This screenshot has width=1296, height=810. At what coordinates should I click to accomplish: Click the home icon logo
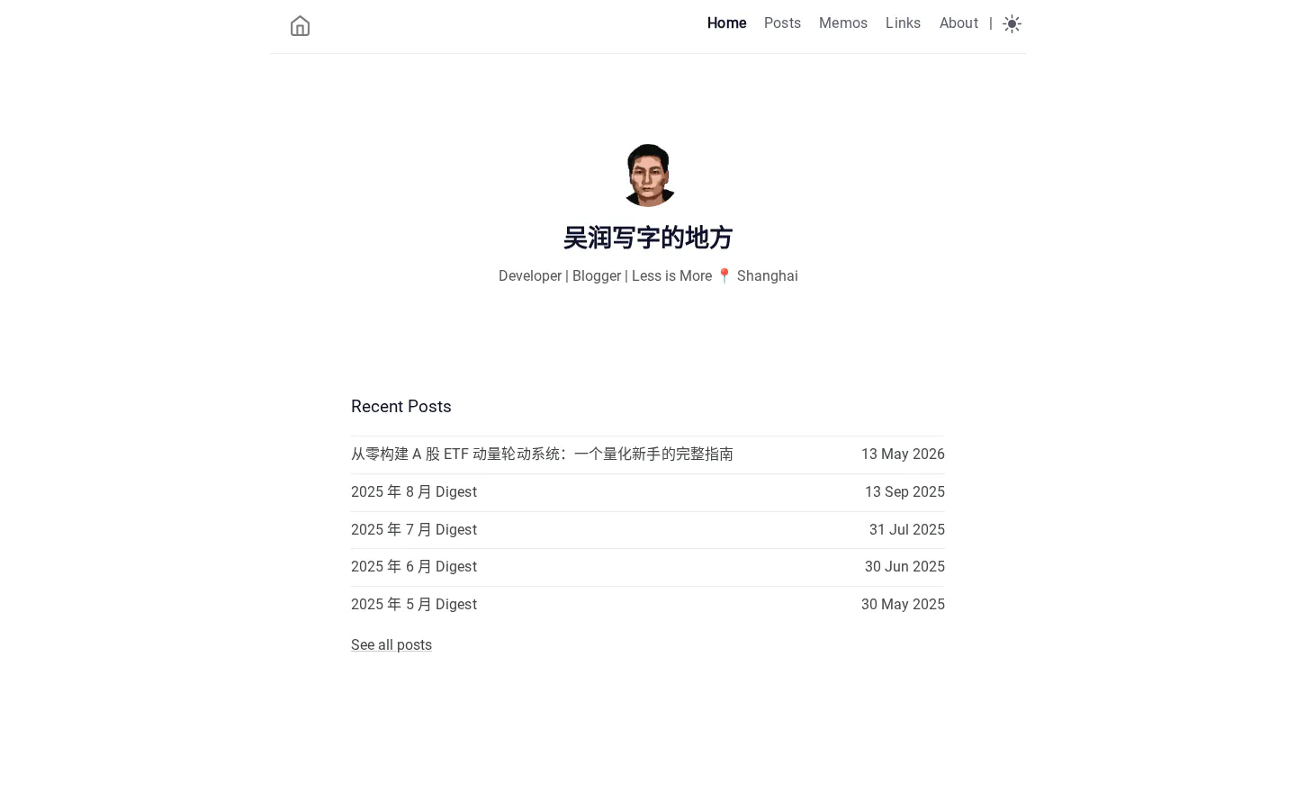pos(300,26)
